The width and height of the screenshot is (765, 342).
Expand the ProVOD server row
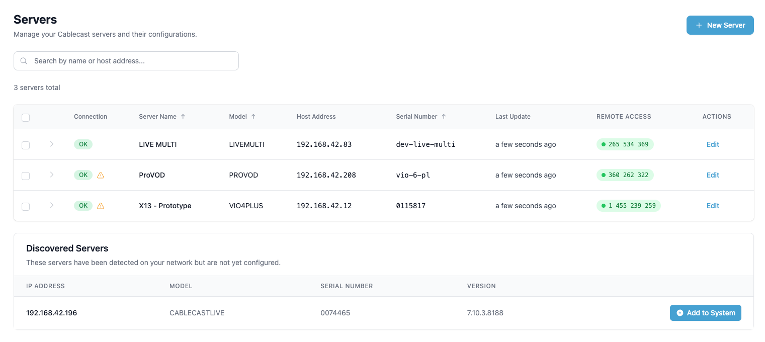pos(52,175)
